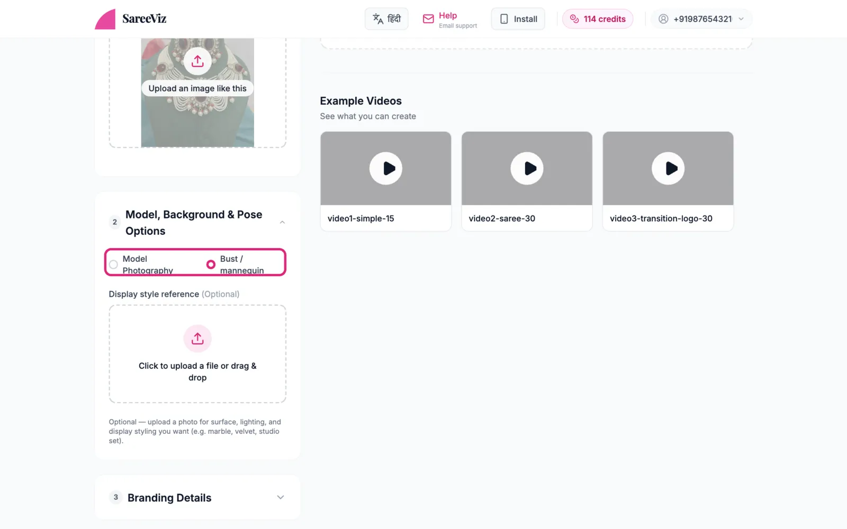
Task: Click the 'Model, Background & Pose Options' heading
Action: (194, 223)
